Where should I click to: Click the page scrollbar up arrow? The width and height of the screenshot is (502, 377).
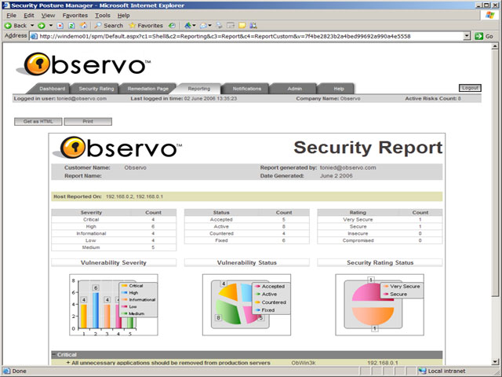point(495,46)
